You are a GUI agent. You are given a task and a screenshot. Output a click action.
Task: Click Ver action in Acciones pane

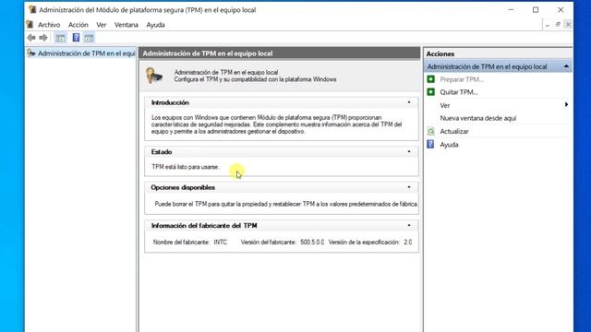point(445,105)
